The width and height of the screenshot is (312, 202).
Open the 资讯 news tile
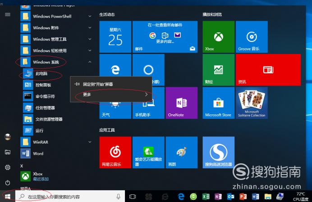268,70
